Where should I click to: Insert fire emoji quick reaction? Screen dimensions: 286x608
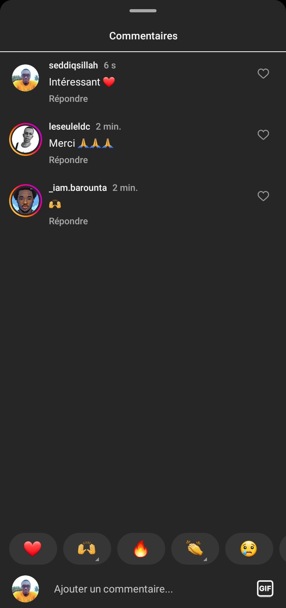point(141,549)
